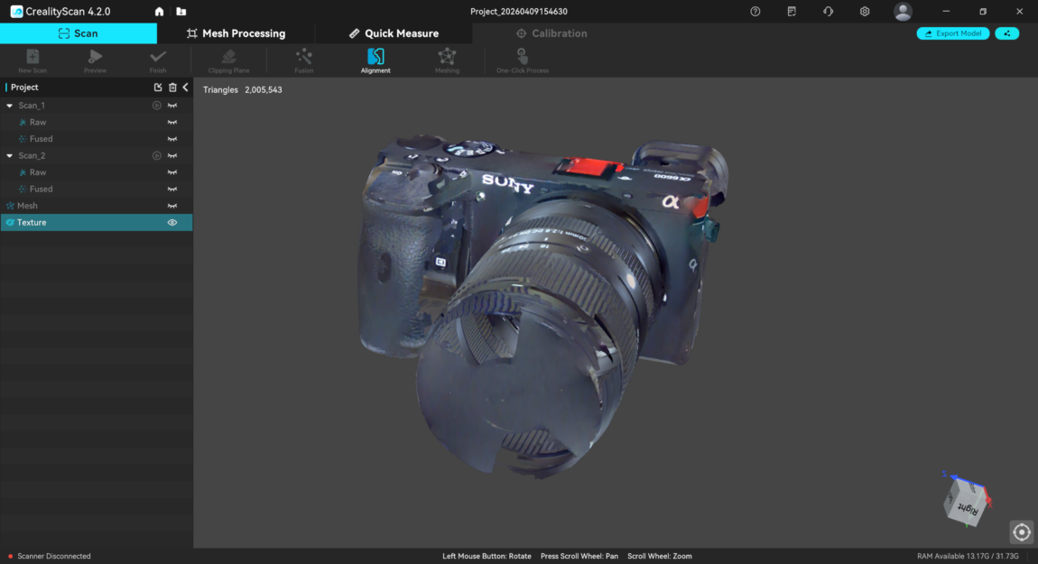
Task: Open settings with the gear icon
Action: 865,12
